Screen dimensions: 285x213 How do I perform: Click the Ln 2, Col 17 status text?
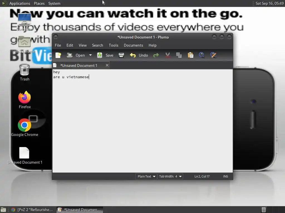pos(202,176)
